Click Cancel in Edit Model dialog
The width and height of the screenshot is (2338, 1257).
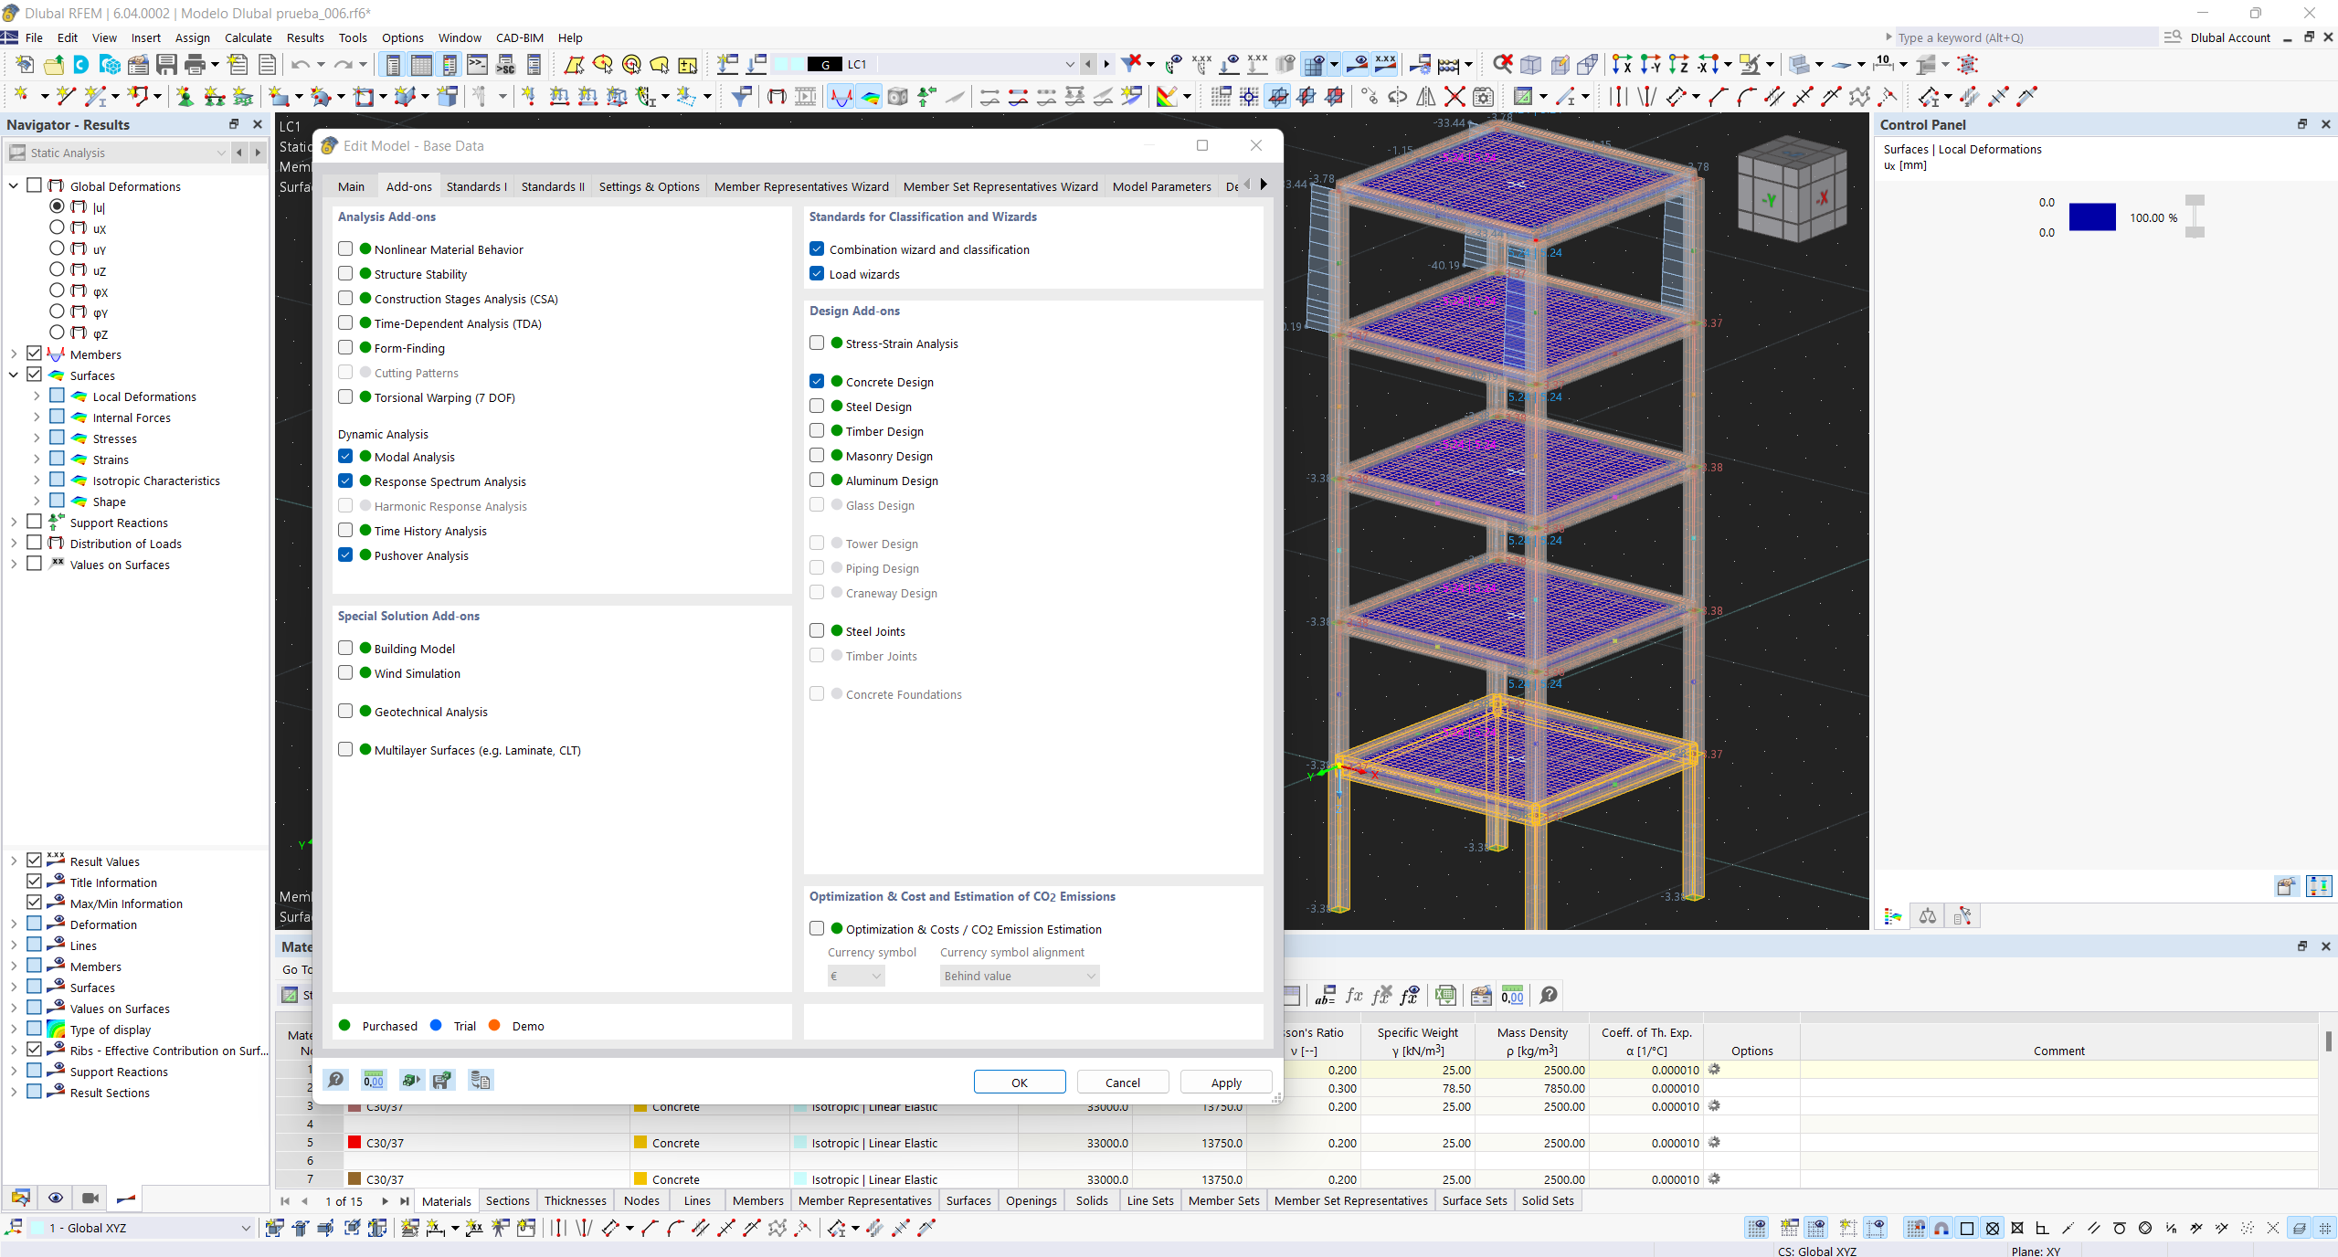1123,1083
